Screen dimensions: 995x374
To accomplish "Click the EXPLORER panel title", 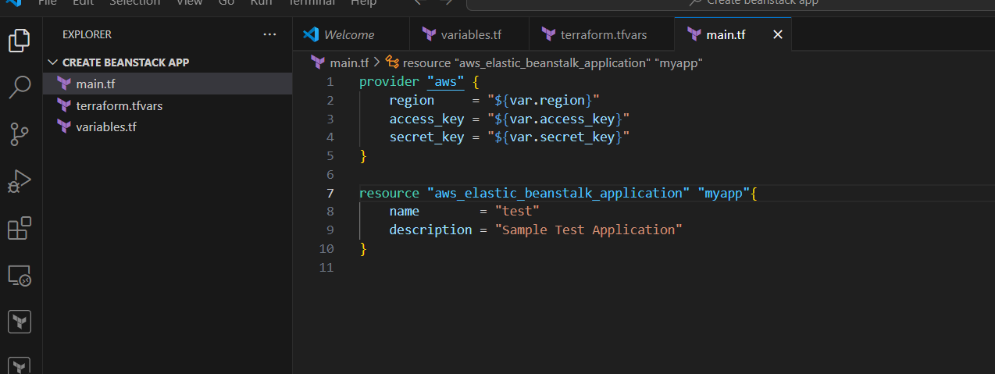I will coord(87,34).
